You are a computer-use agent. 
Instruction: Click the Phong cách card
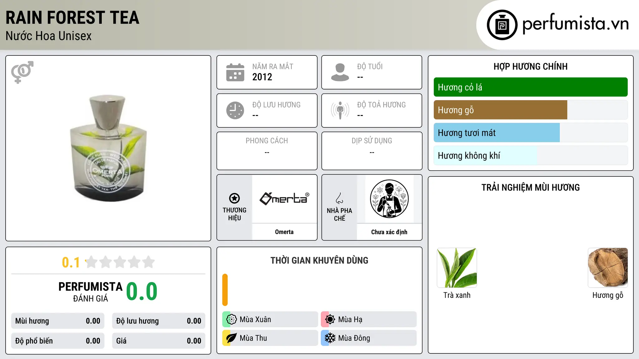(x=267, y=151)
